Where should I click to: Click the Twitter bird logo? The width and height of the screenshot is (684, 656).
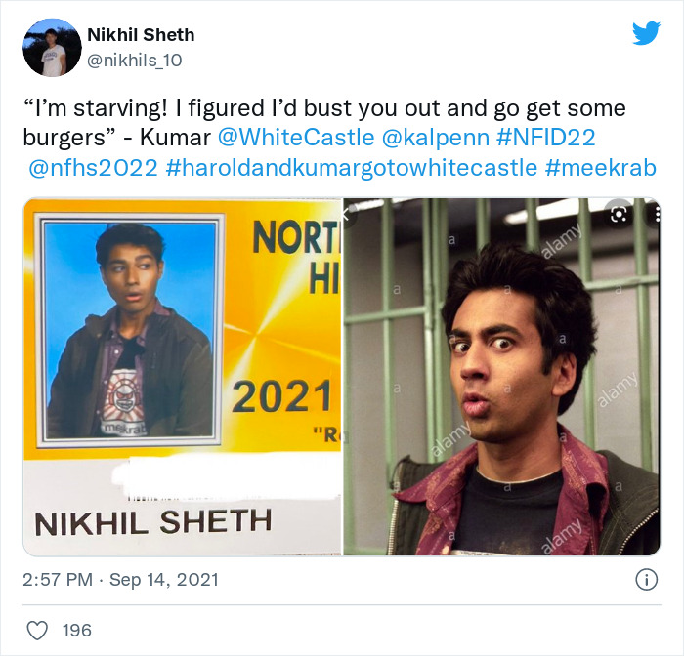click(646, 33)
